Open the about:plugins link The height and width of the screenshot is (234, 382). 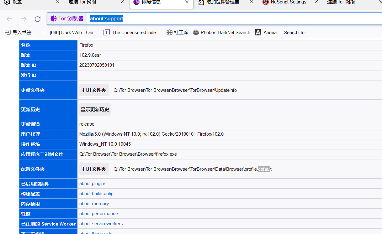93,184
